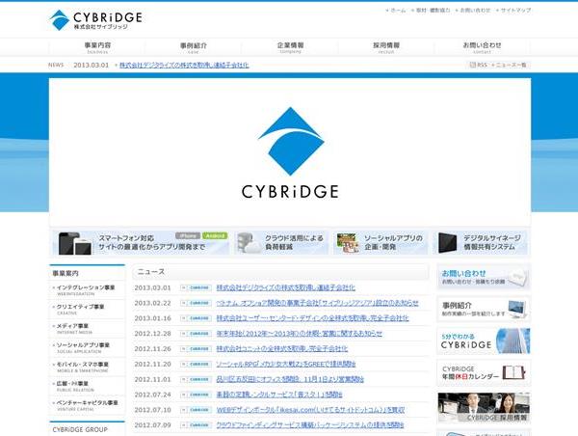Open the 2013.03.01 news list headline

[286, 287]
